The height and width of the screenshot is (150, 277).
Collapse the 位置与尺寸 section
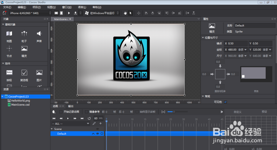203,38
